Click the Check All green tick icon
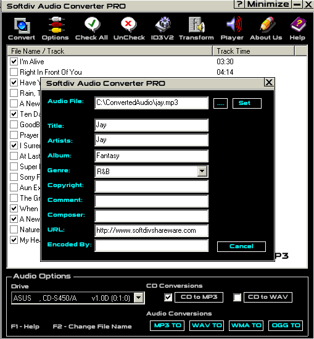 click(92, 25)
